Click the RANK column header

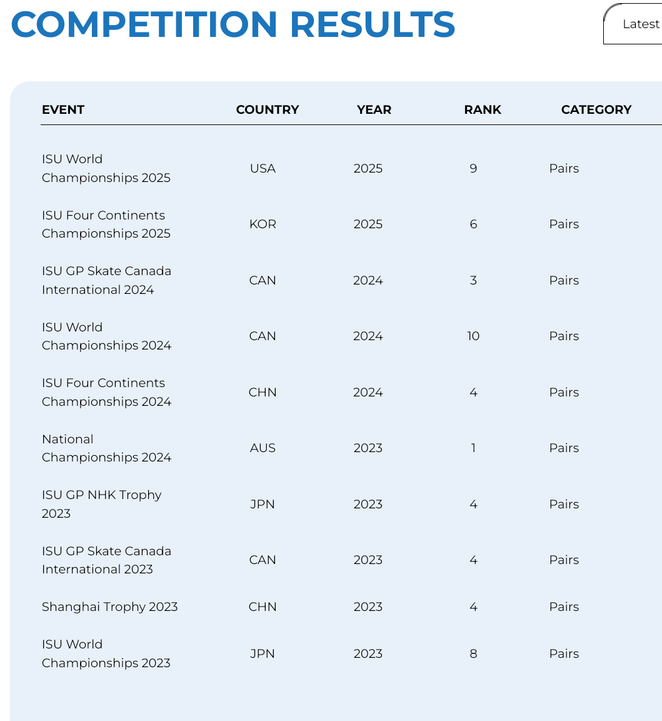coord(483,109)
